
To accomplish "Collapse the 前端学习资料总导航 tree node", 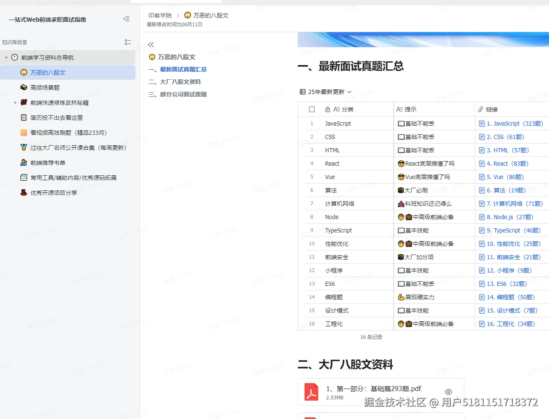I will tap(6, 57).
